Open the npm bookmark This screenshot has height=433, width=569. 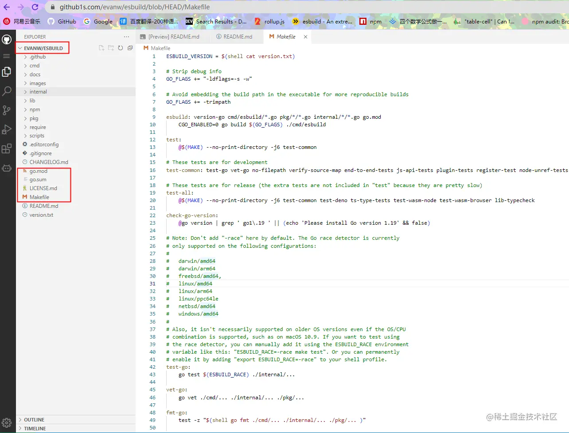pos(370,21)
